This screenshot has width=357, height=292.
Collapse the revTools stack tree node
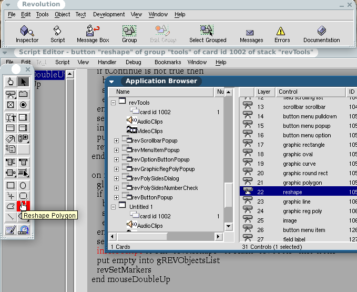tap(114, 103)
